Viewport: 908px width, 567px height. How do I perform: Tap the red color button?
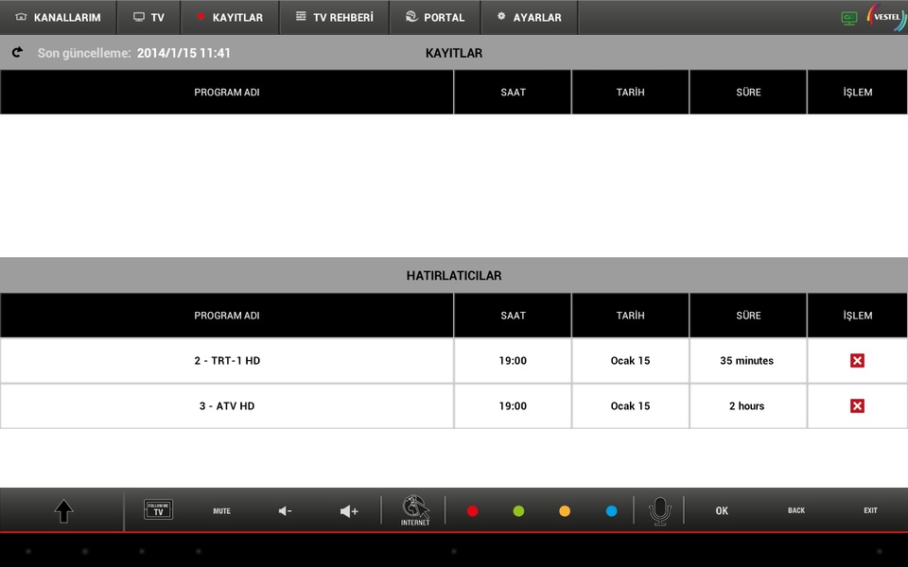[x=473, y=511]
